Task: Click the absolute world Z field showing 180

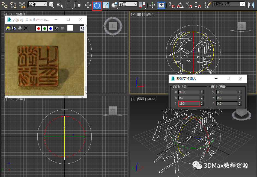Action: point(189,104)
